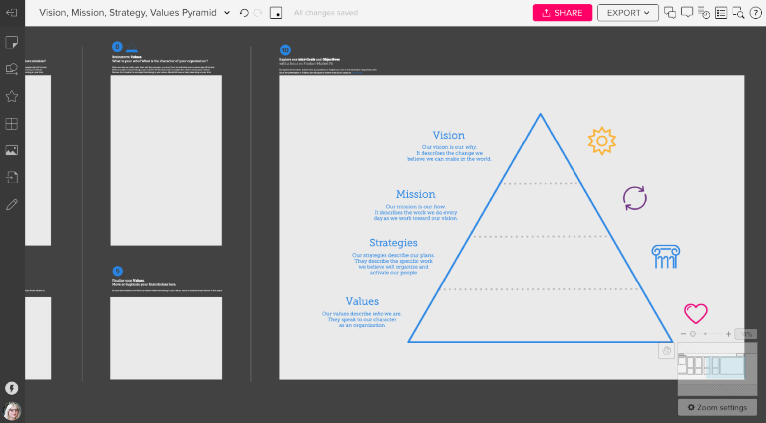The height and width of the screenshot is (423, 766).
Task: Open the file import panel
Action: point(11,177)
